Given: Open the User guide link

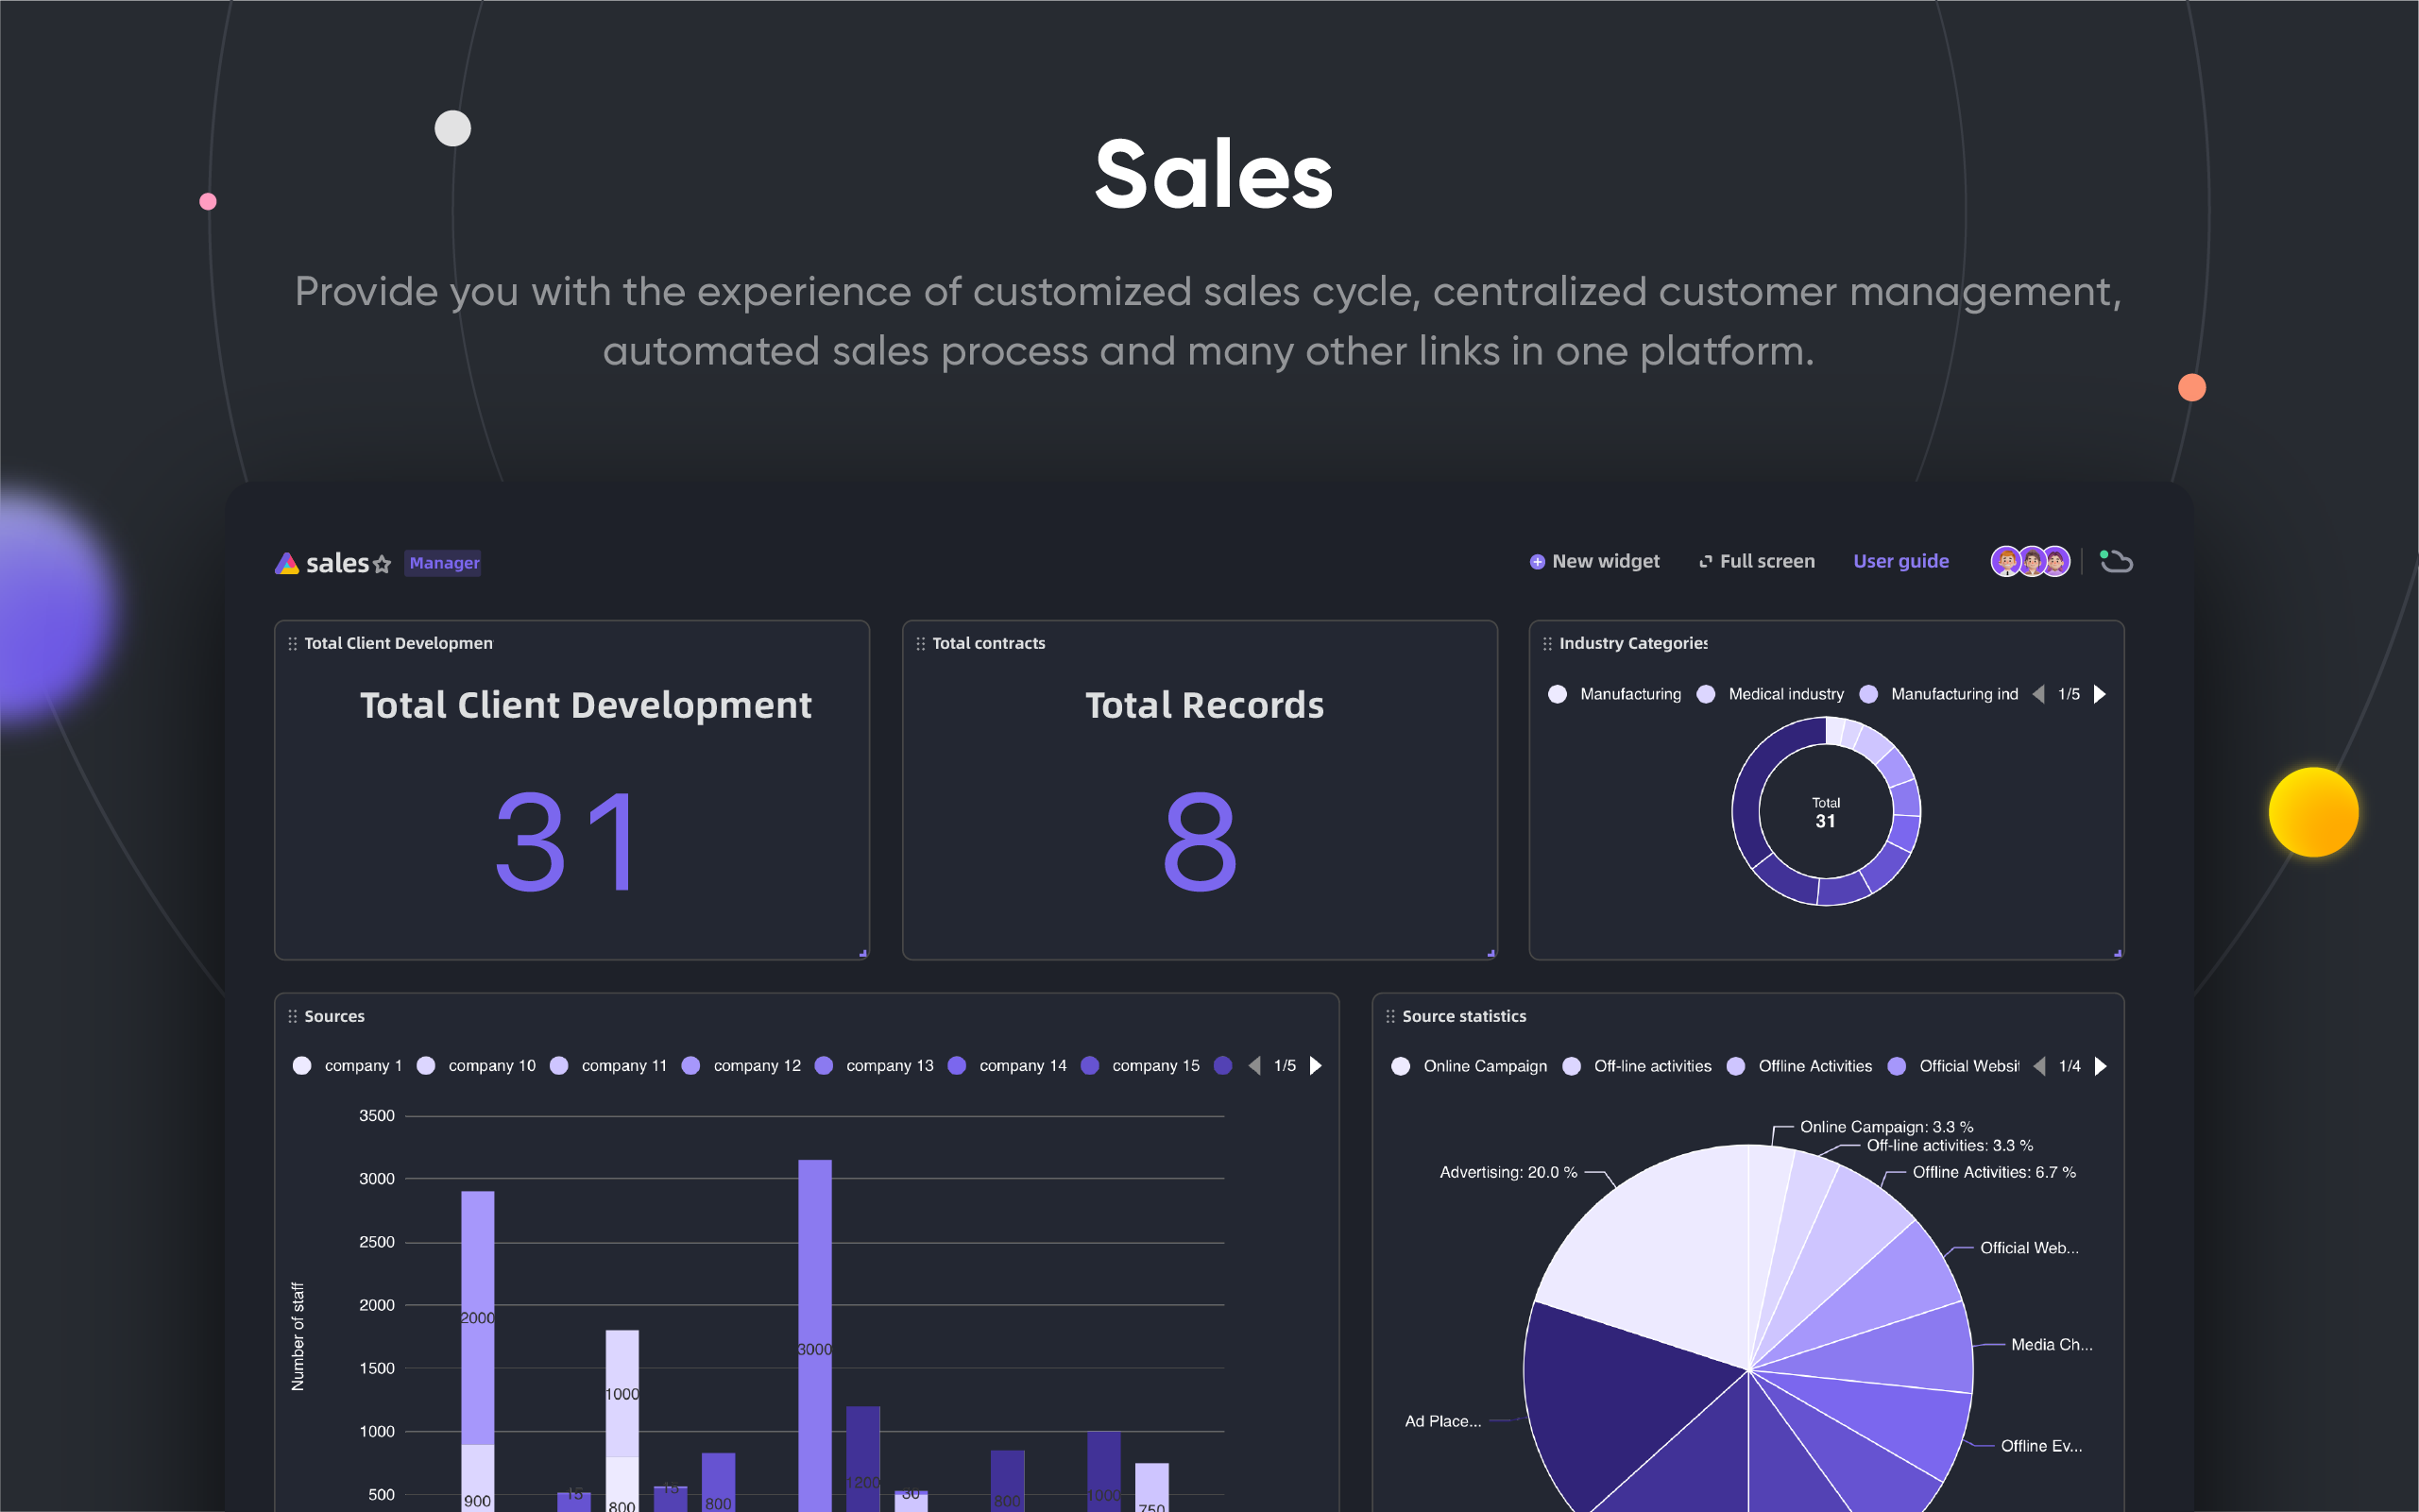Looking at the screenshot, I should (x=1900, y=562).
